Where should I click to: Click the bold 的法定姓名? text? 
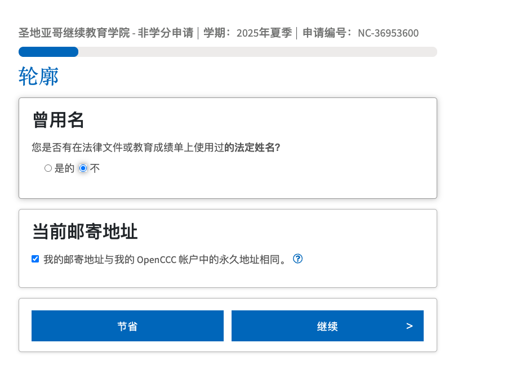pyautogui.click(x=252, y=148)
